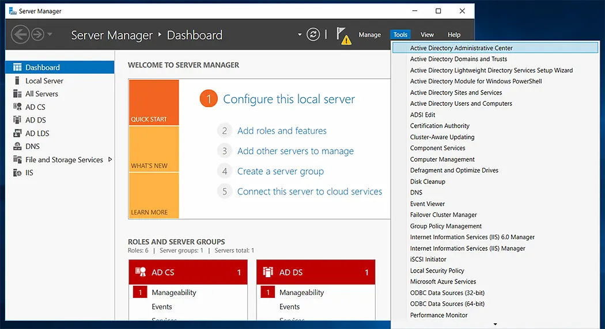Launch Disk Cleanup
Screen dimensions: 605x329
[x=495, y=181]
